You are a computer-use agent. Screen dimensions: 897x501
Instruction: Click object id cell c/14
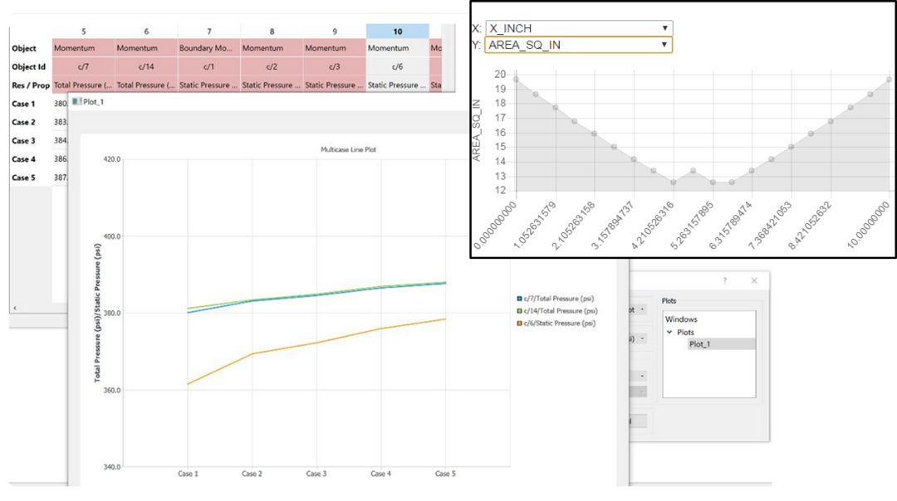click(x=146, y=67)
